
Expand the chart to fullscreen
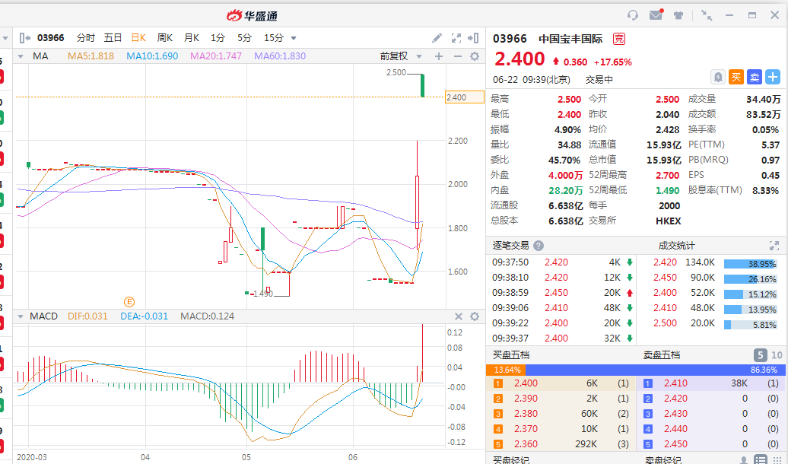pos(456,37)
